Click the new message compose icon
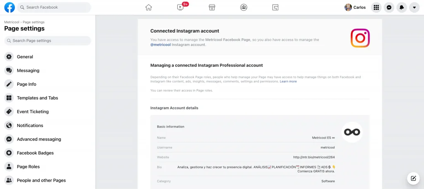This screenshot has width=424, height=189. (x=413, y=178)
